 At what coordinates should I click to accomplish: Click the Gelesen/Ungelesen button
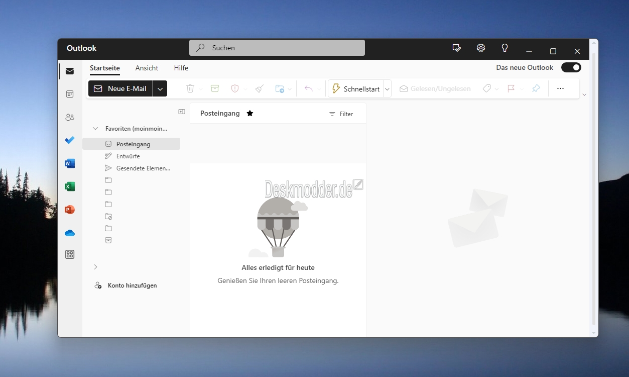435,88
